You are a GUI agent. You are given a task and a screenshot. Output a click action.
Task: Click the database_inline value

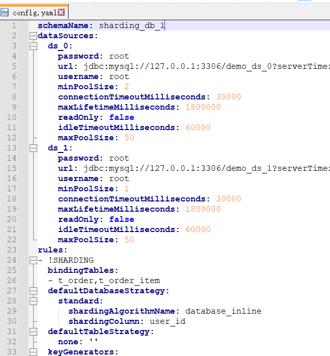[224, 311]
